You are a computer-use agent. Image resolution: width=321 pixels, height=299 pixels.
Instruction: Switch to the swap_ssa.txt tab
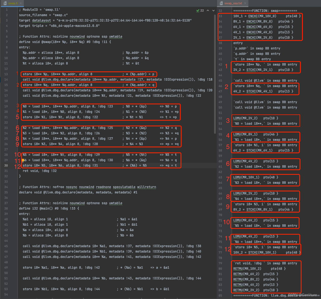point(233,3)
